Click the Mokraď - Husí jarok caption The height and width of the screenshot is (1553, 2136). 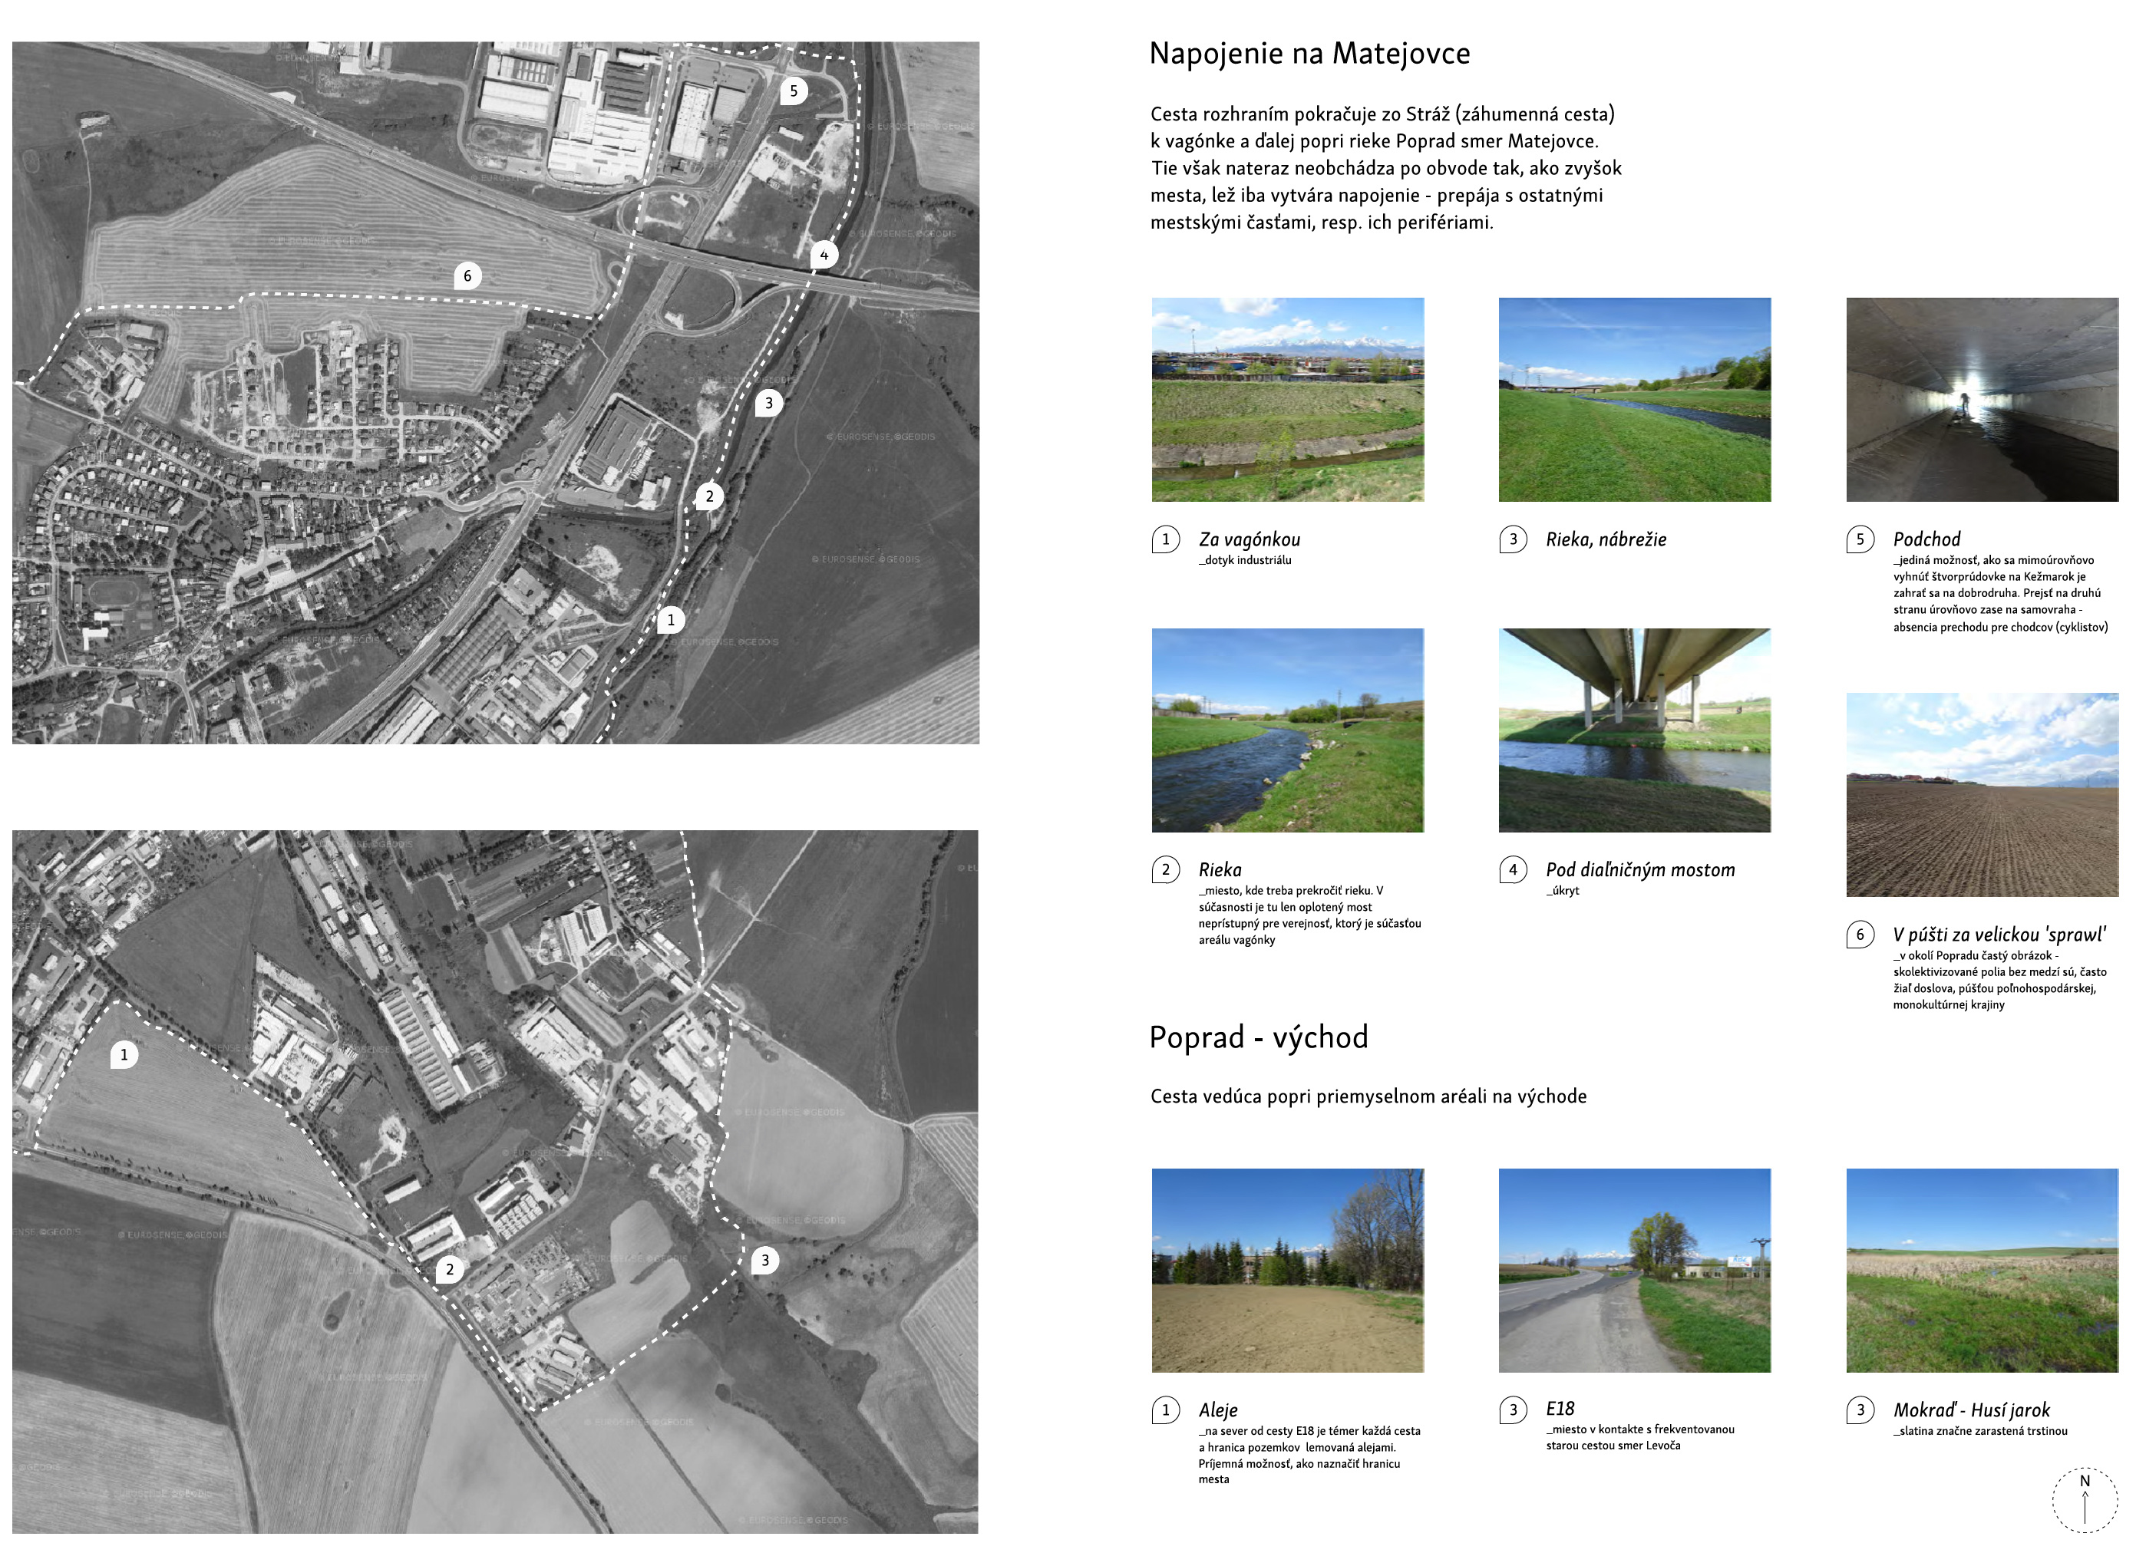click(x=1971, y=1410)
